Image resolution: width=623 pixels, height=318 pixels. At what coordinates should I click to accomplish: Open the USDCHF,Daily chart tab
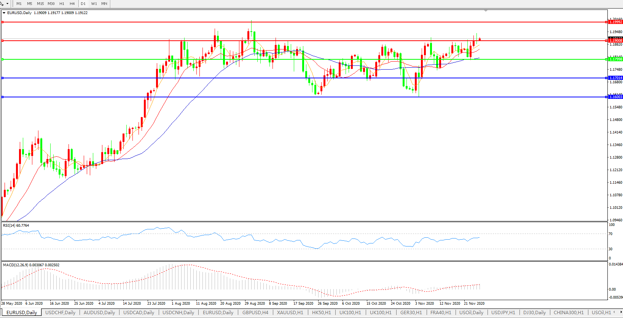(x=60, y=313)
